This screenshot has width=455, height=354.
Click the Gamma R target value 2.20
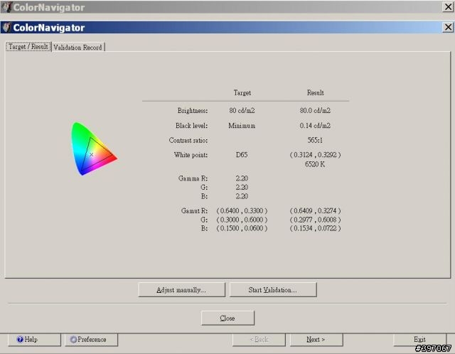click(x=242, y=178)
